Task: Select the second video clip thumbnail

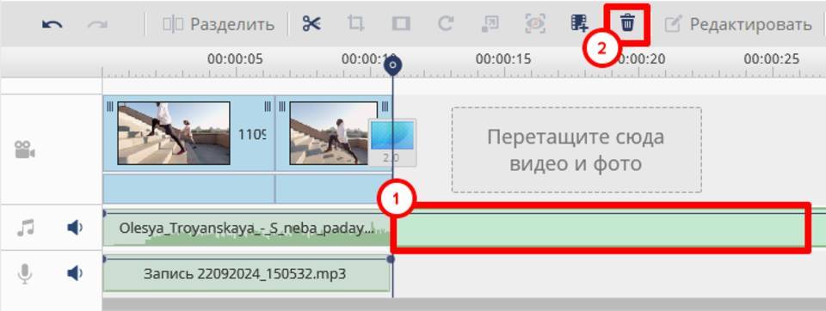Action: click(x=333, y=133)
